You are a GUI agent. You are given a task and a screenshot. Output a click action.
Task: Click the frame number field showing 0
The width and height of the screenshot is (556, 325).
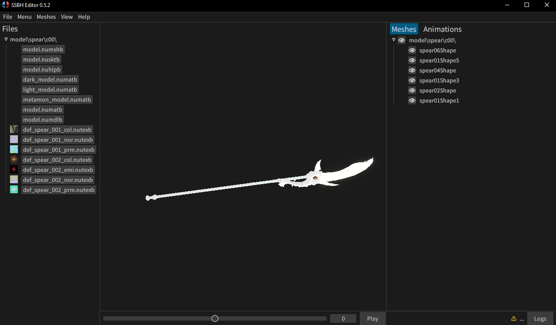pyautogui.click(x=343, y=318)
